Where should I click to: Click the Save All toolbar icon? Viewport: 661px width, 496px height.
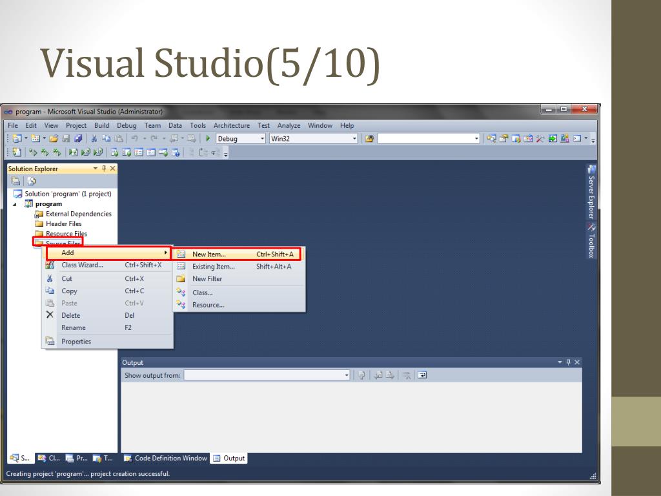tap(78, 138)
